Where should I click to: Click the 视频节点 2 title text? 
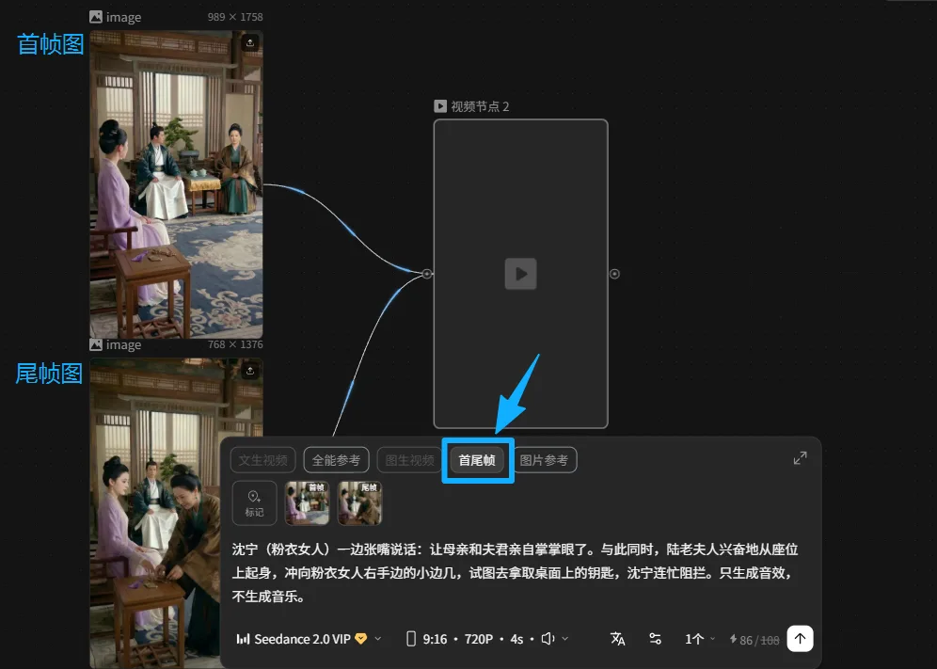[x=480, y=106]
